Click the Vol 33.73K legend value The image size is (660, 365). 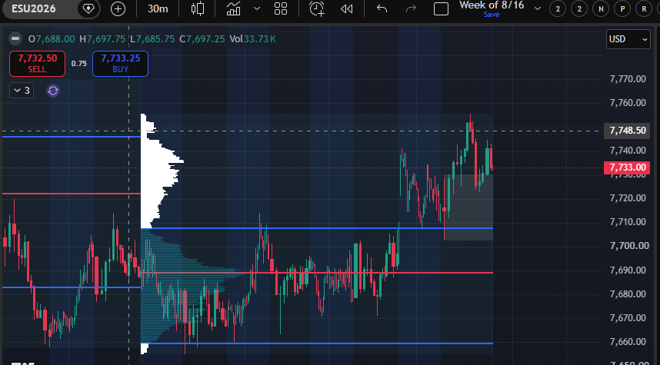coord(252,39)
